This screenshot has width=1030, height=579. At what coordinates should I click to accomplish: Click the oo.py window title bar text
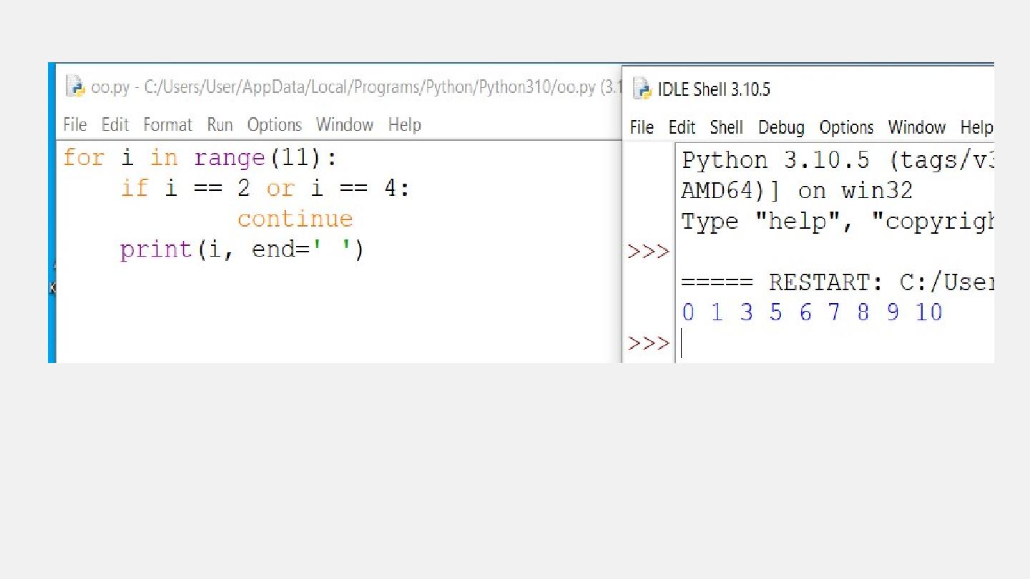click(357, 87)
